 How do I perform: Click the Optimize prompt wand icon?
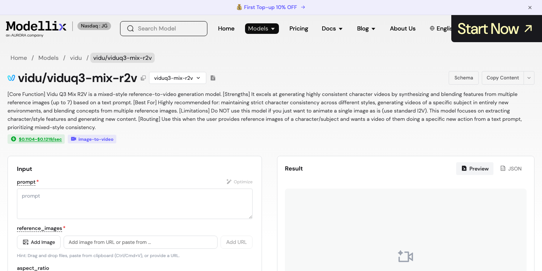(229, 182)
